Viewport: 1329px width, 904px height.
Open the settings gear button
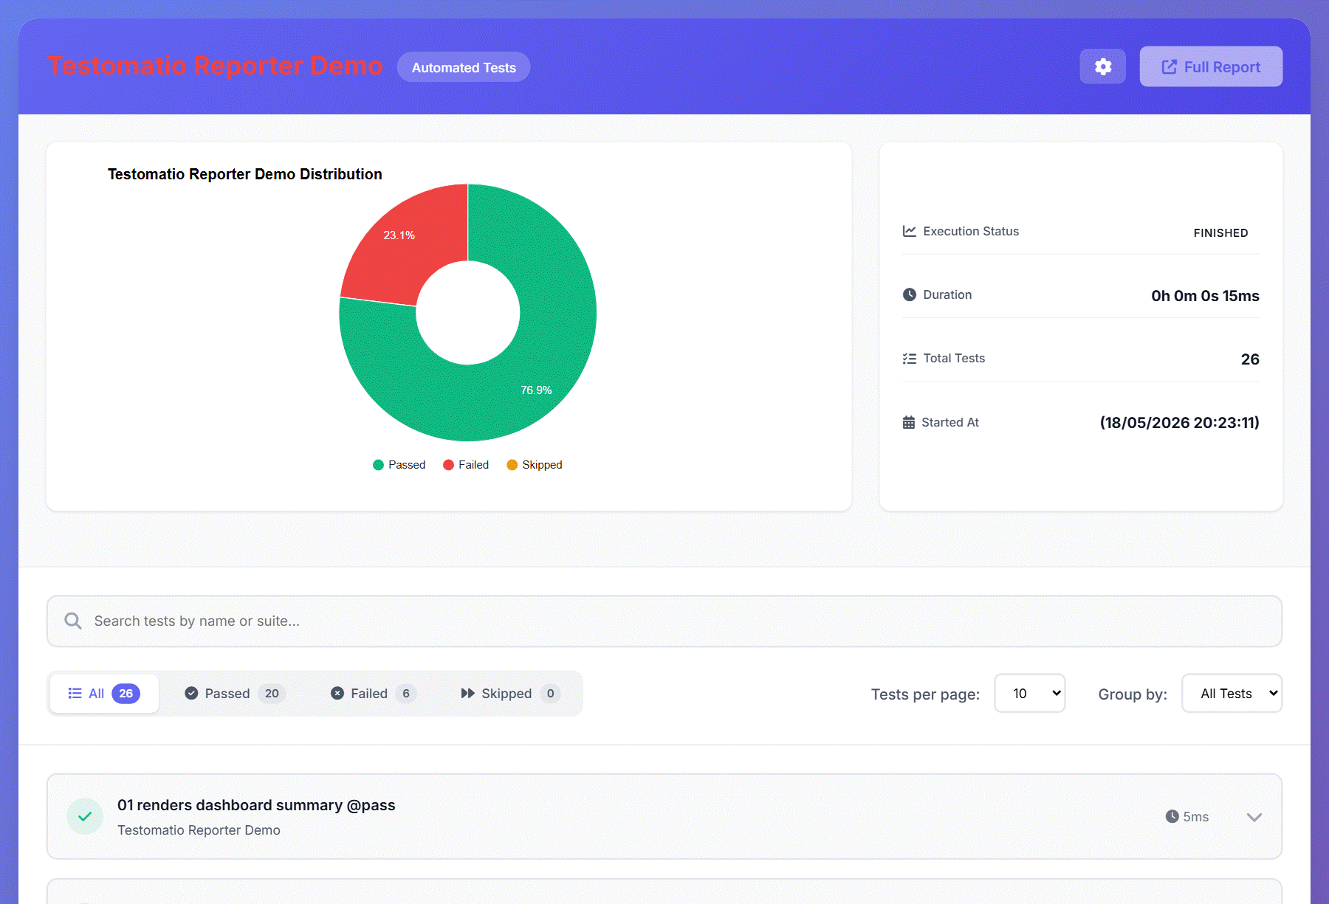[1102, 66]
